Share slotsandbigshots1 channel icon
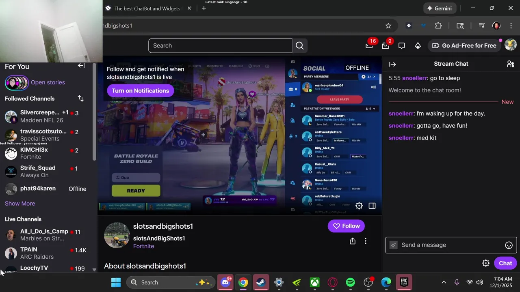520x292 pixels. pyautogui.click(x=353, y=241)
